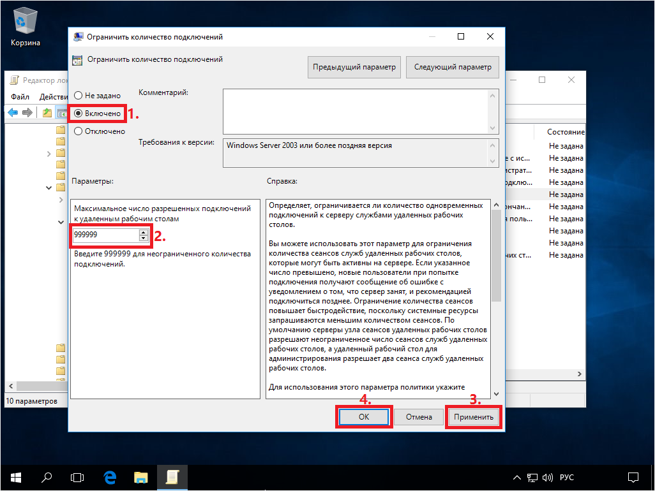Increase the connection limit with the up spinner

pos(143,232)
